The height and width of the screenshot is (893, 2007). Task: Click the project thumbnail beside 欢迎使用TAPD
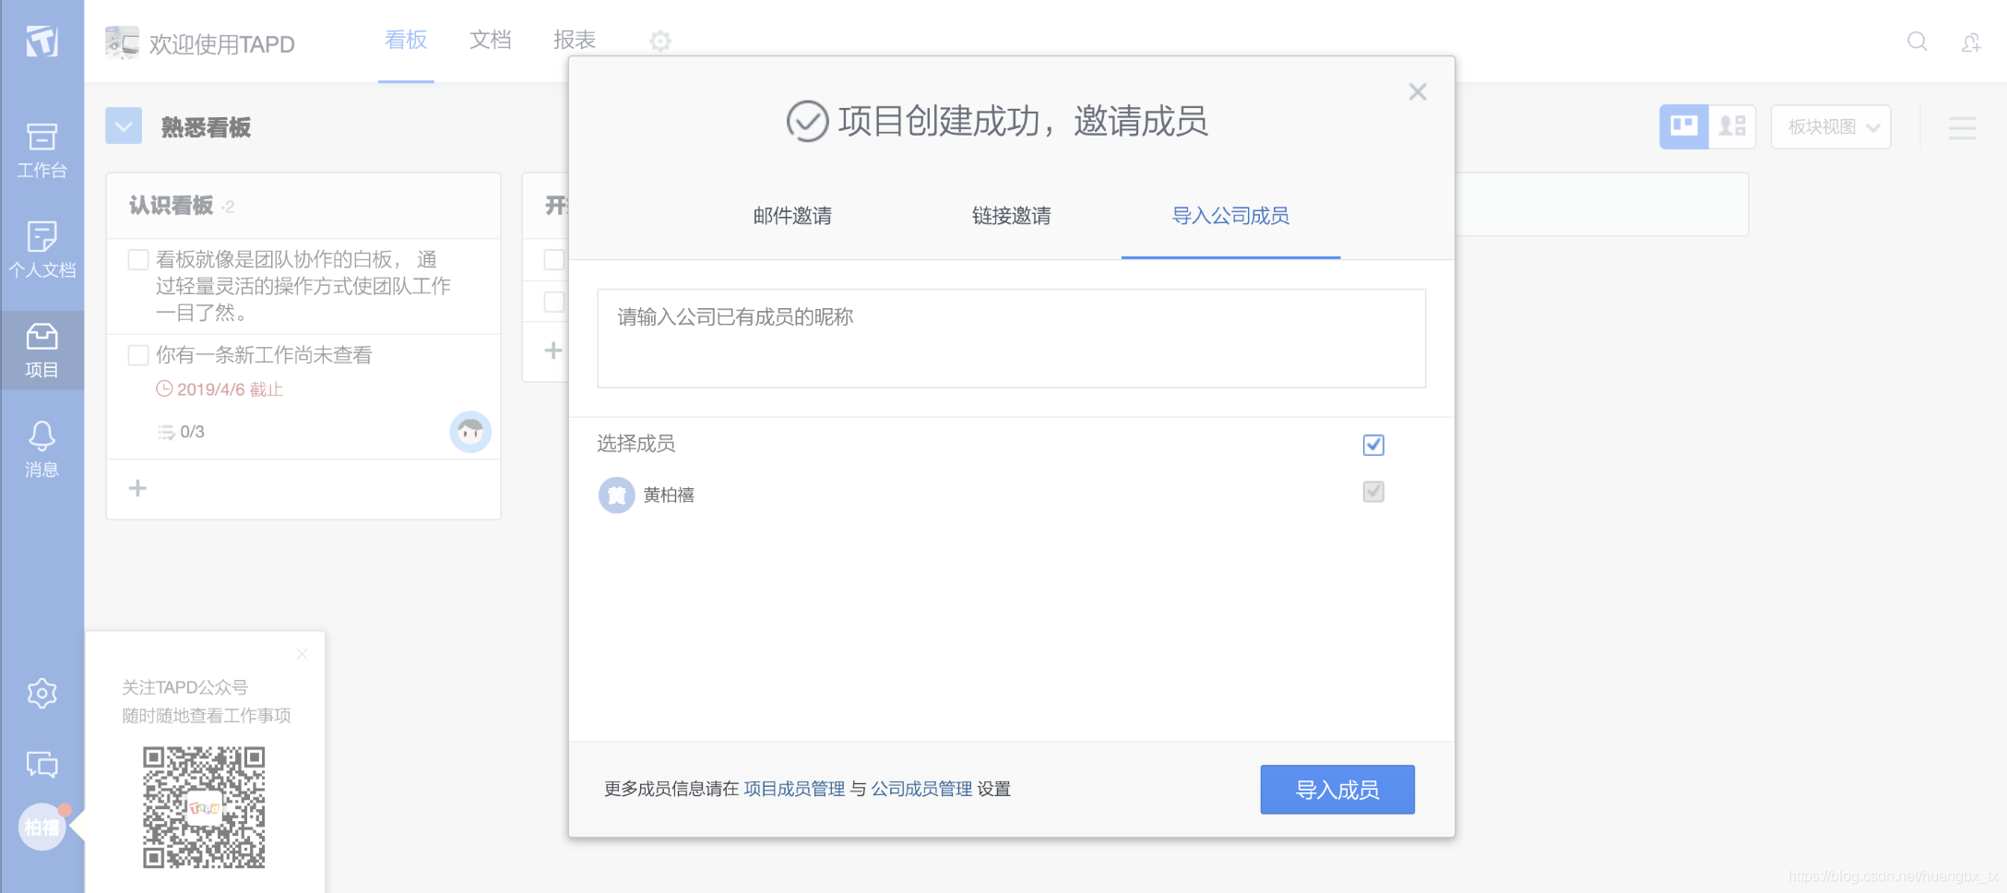coord(122,42)
